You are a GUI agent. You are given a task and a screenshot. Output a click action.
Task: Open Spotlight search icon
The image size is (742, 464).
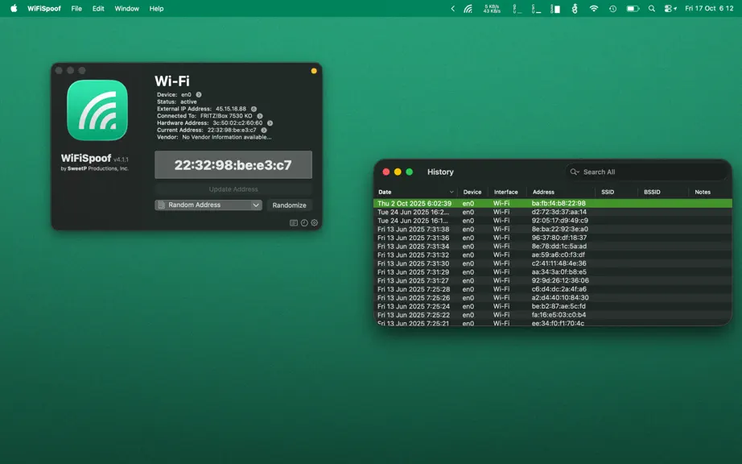coord(652,9)
